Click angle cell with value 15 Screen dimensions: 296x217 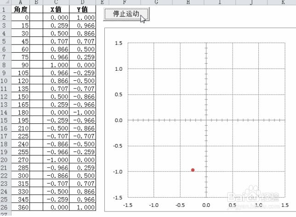[21, 25]
